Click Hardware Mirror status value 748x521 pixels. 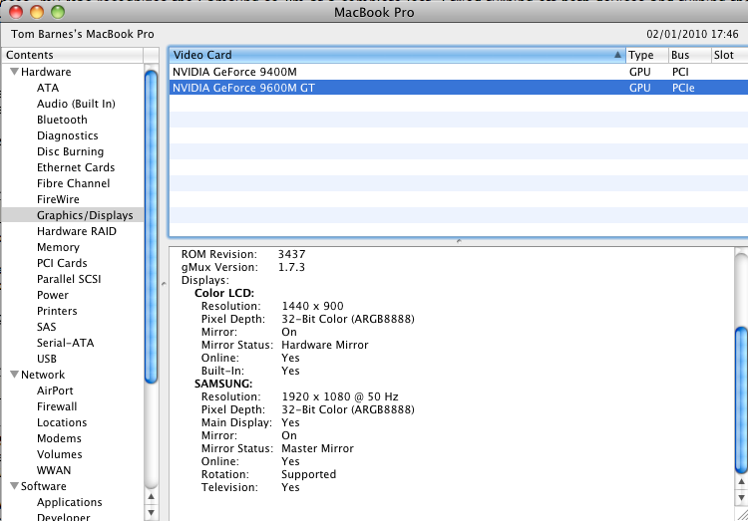click(325, 345)
